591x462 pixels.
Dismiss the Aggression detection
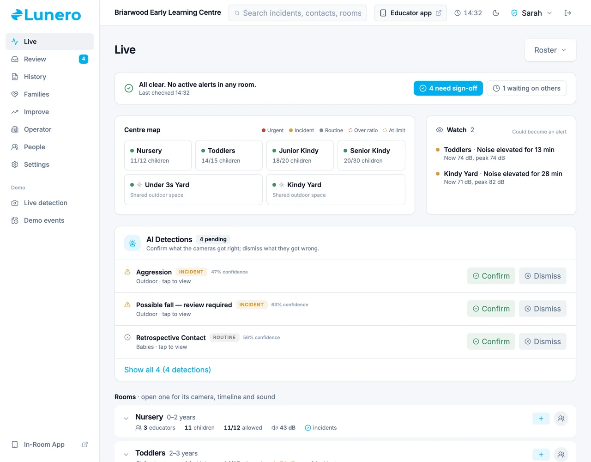[x=543, y=276]
